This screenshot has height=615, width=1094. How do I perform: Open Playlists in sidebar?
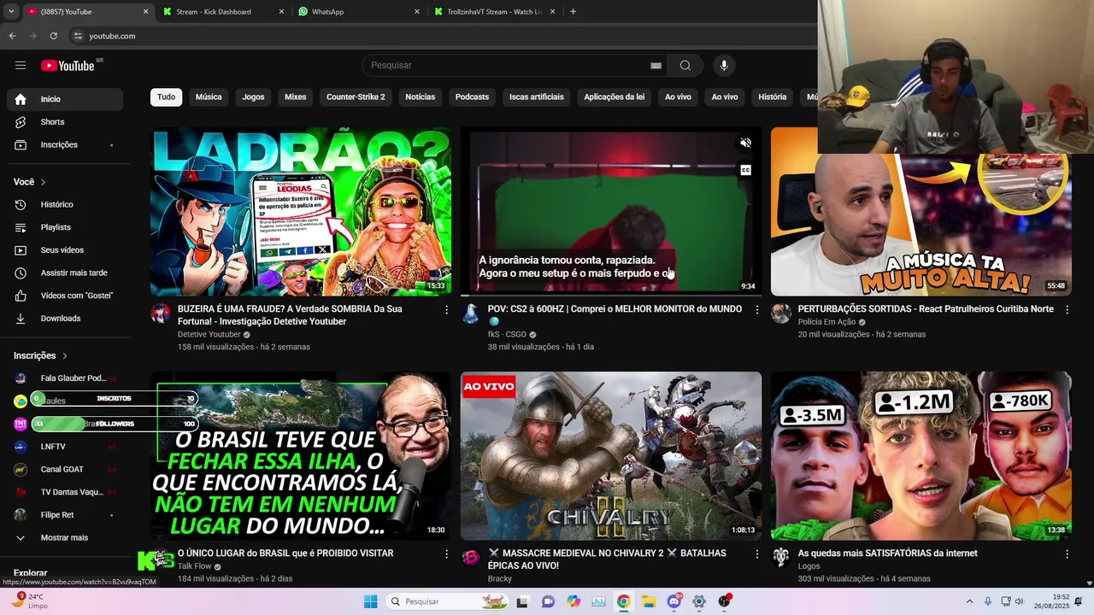pos(65,227)
